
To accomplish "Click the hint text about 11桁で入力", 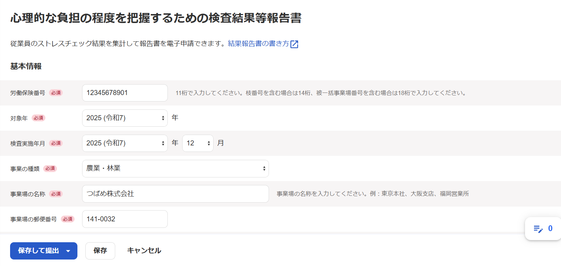I will (321, 93).
